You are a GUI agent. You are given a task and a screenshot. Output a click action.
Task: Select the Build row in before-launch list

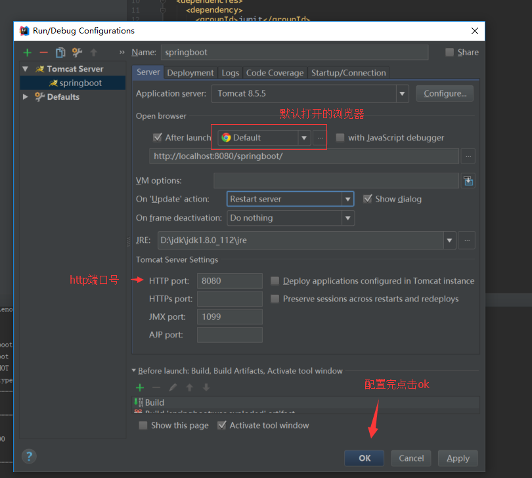pos(305,402)
